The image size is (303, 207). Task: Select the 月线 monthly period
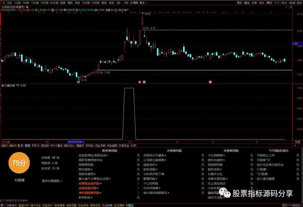pos(77,3)
